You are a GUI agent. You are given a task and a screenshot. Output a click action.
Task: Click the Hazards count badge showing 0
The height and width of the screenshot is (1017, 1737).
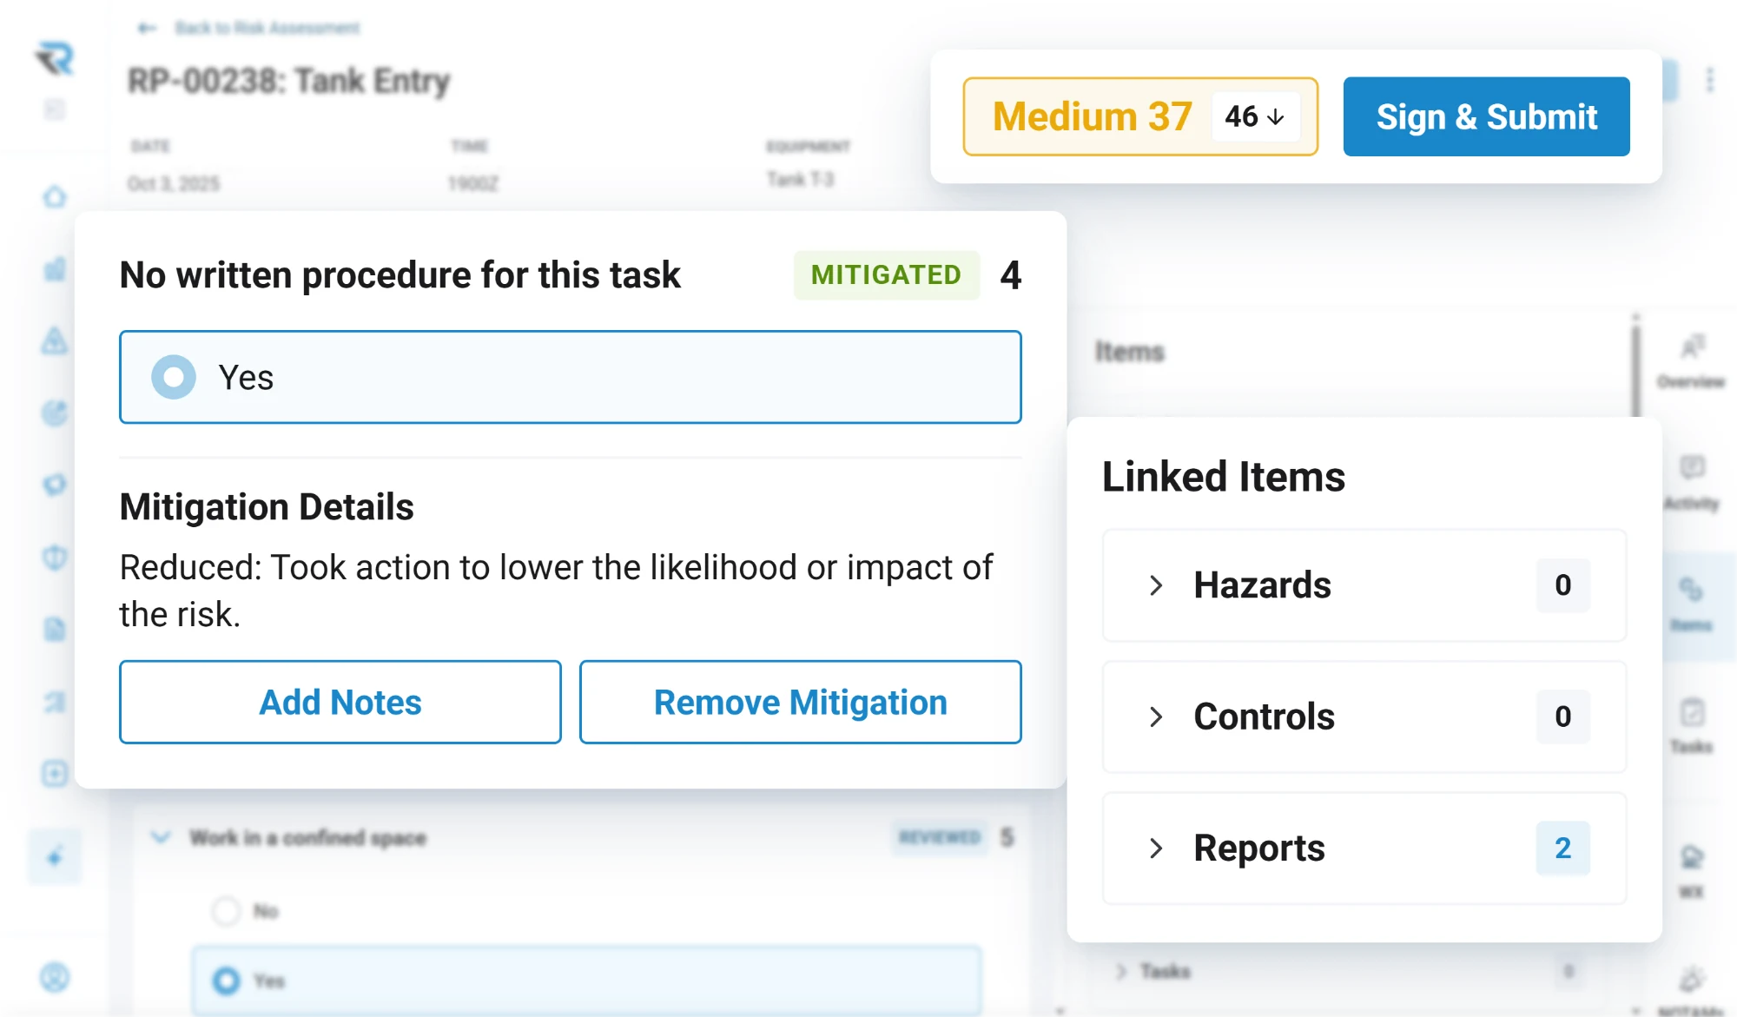(x=1562, y=585)
